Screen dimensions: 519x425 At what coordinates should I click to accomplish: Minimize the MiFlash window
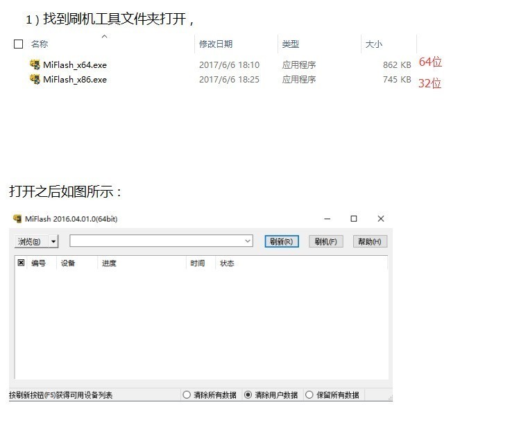pos(327,218)
